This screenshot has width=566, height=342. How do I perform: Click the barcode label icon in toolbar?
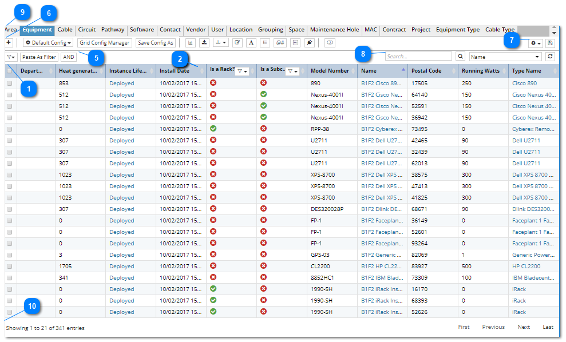pyautogui.click(x=295, y=42)
